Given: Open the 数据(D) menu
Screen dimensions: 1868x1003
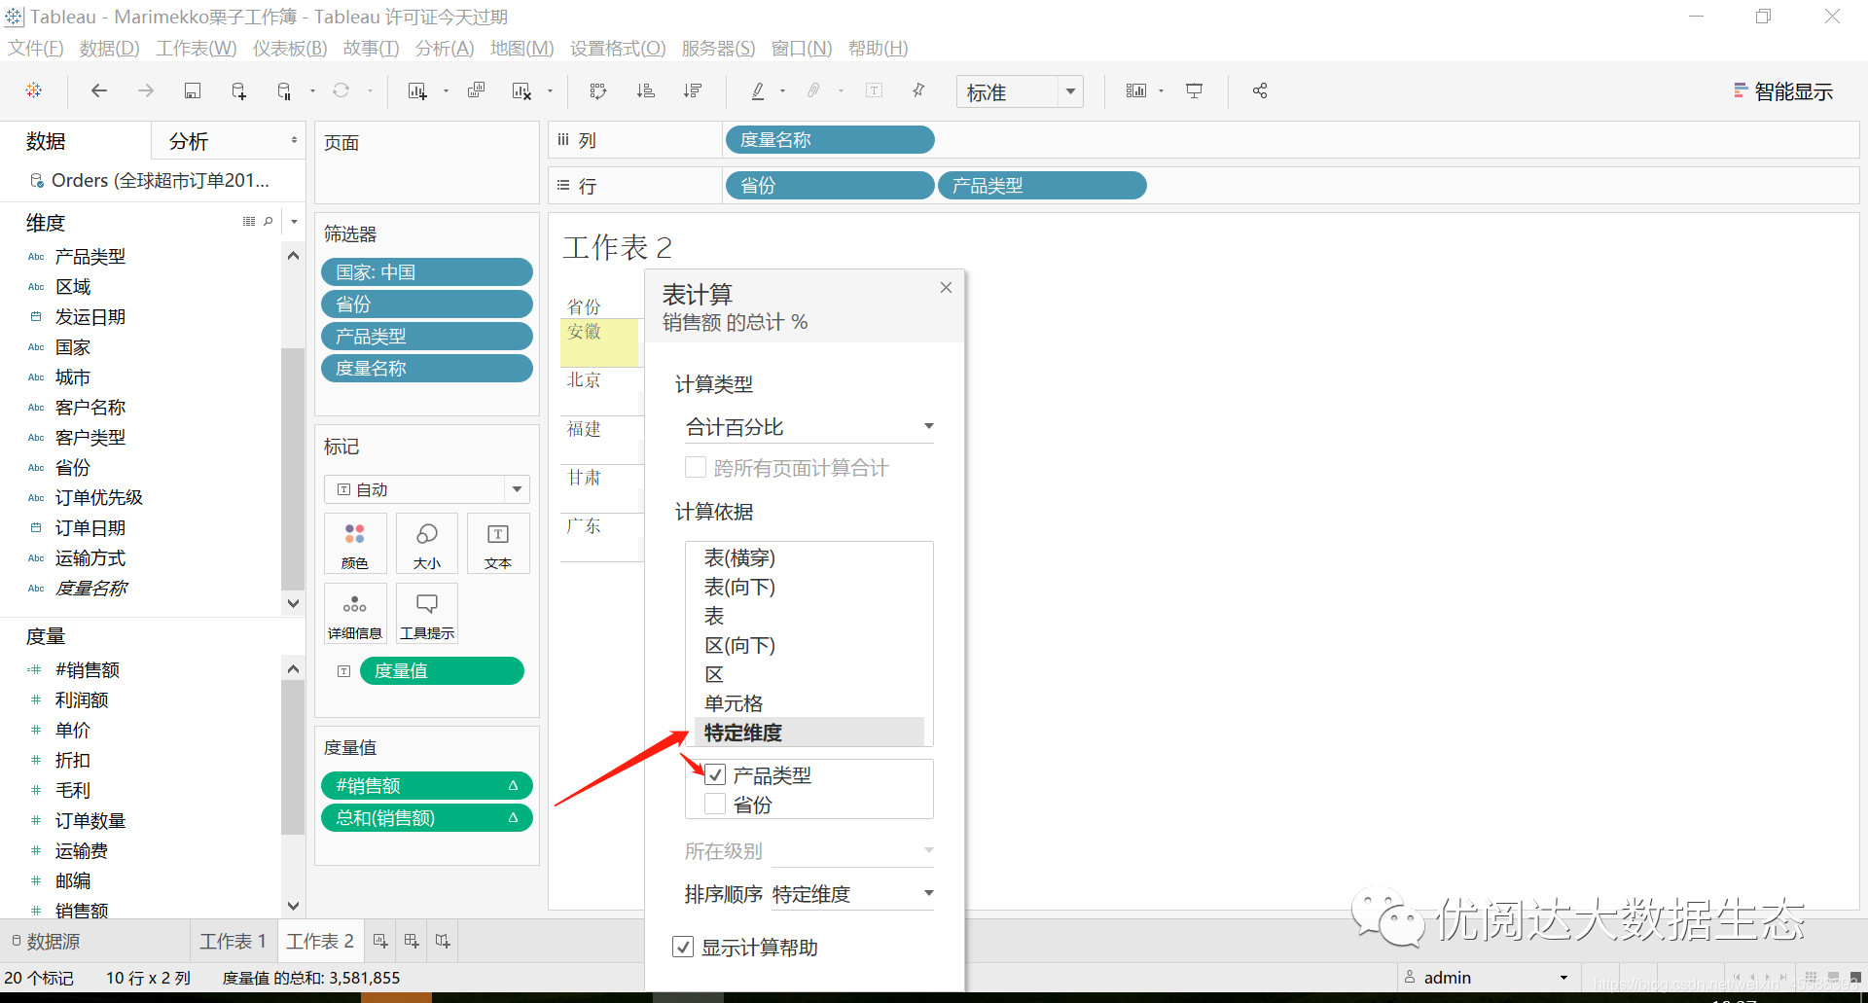Looking at the screenshot, I should click(110, 48).
